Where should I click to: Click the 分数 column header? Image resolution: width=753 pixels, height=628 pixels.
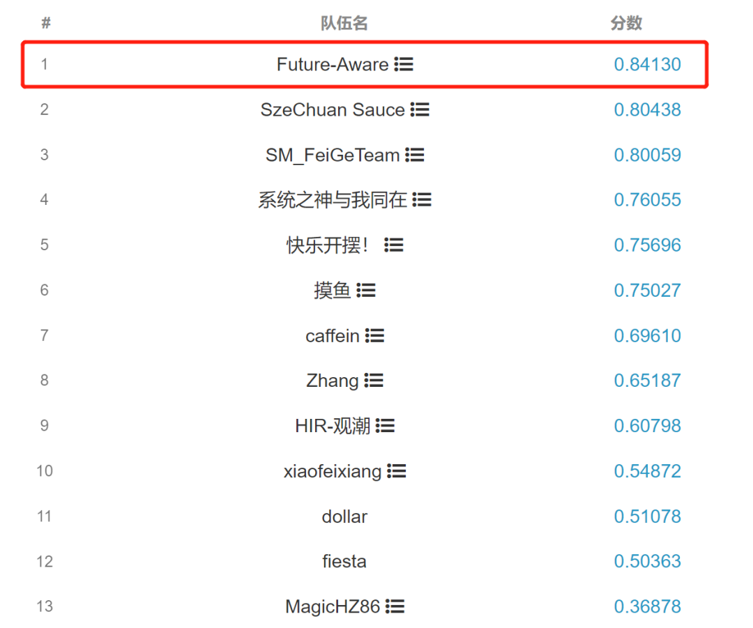(x=626, y=22)
